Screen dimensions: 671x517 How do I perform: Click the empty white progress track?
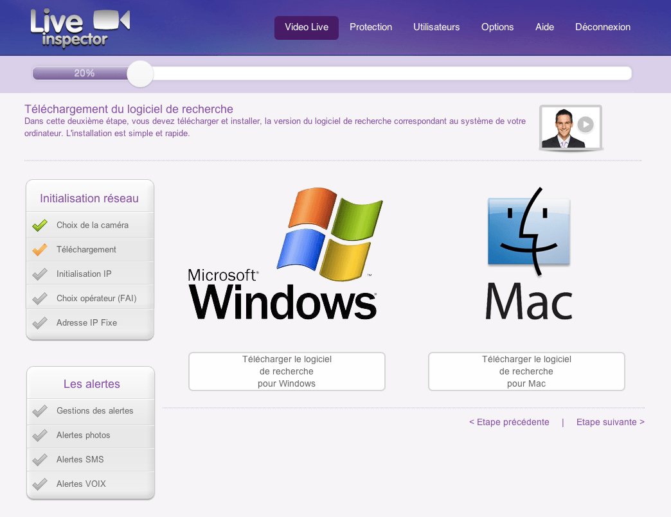pos(392,73)
